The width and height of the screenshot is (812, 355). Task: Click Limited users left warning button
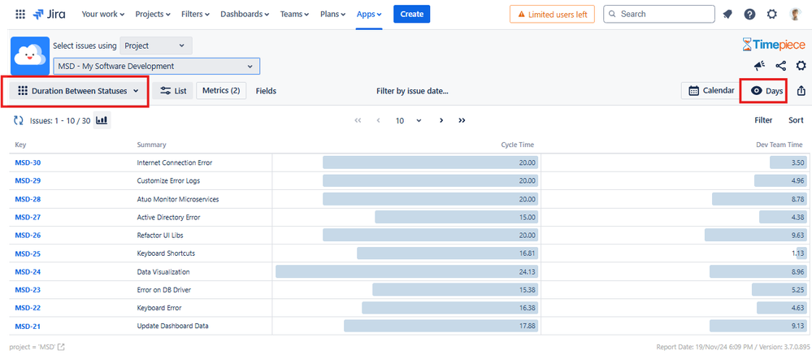tap(552, 15)
